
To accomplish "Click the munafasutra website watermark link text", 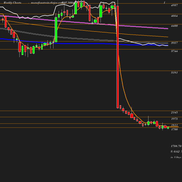I will (47, 3).
